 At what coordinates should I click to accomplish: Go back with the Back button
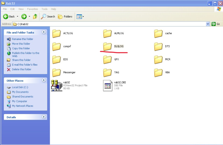9,17
